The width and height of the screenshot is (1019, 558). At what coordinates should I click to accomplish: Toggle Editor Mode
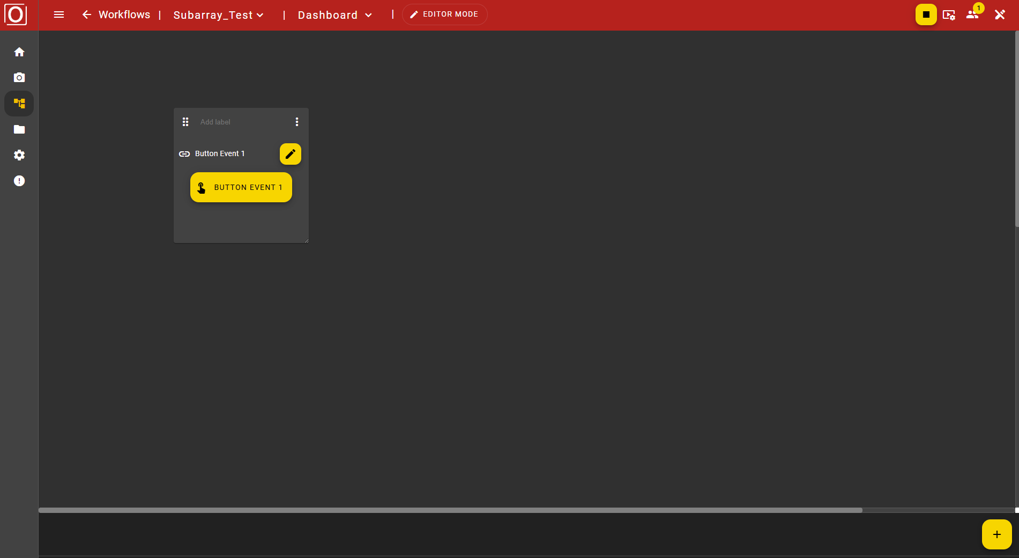pyautogui.click(x=444, y=14)
